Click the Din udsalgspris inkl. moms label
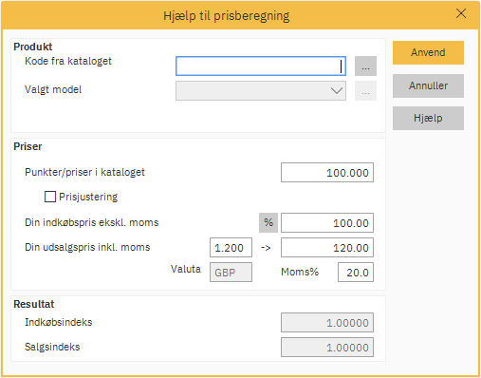The height and width of the screenshot is (378, 481). 87,247
